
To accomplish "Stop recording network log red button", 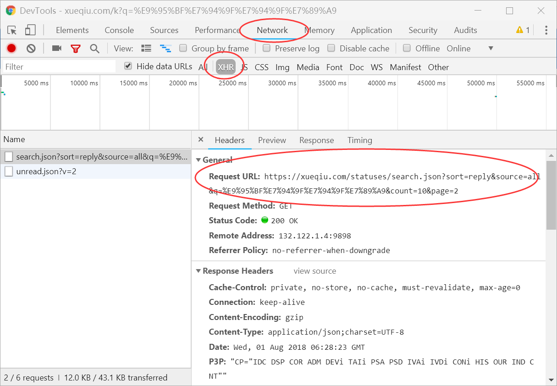I will pyautogui.click(x=11, y=48).
